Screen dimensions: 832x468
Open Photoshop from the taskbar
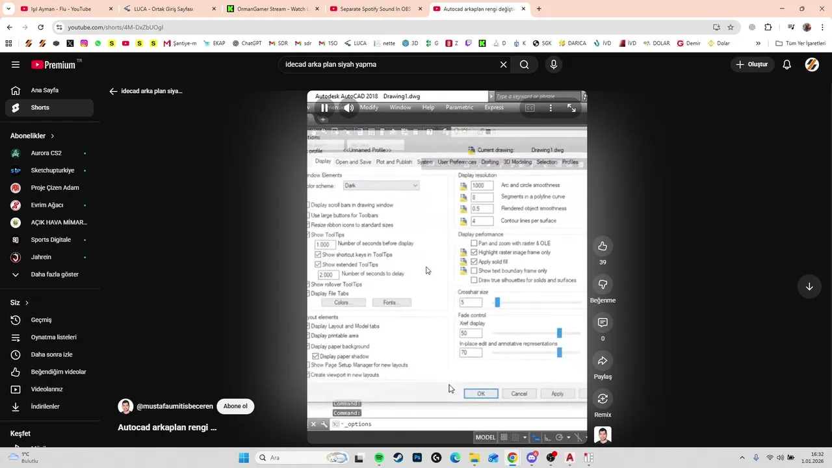417,458
